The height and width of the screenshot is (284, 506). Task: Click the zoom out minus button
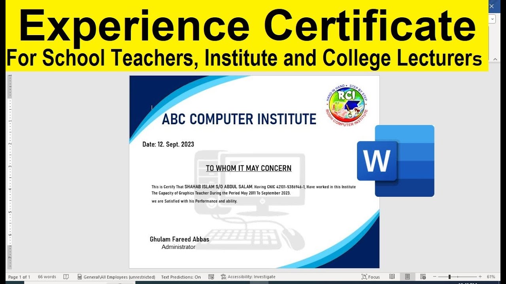click(435, 277)
